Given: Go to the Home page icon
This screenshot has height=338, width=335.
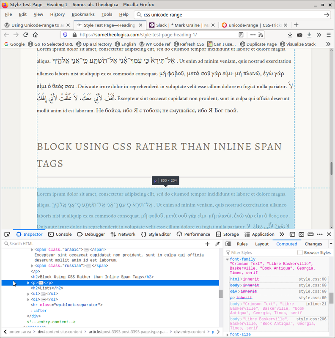Looking at the screenshot, I should tap(36, 35).
